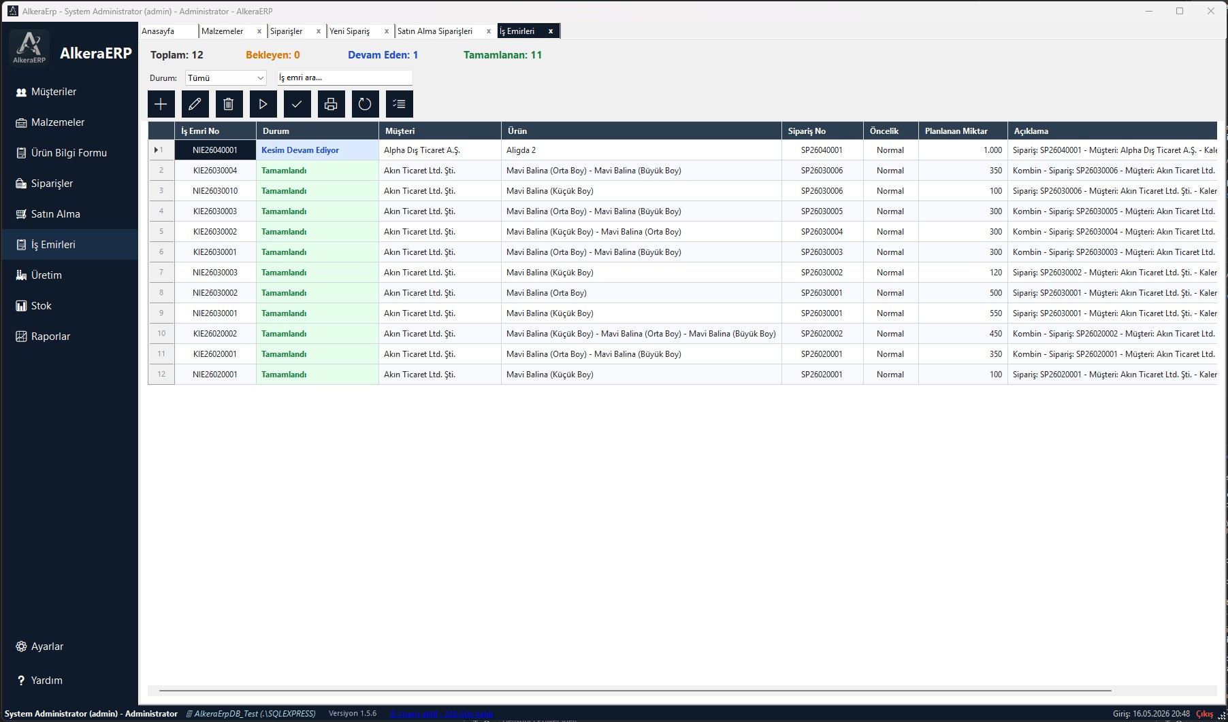
Task: Select row header number 12
Action: 161,375
